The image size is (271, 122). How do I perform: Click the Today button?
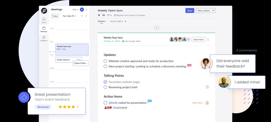coord(55,16)
